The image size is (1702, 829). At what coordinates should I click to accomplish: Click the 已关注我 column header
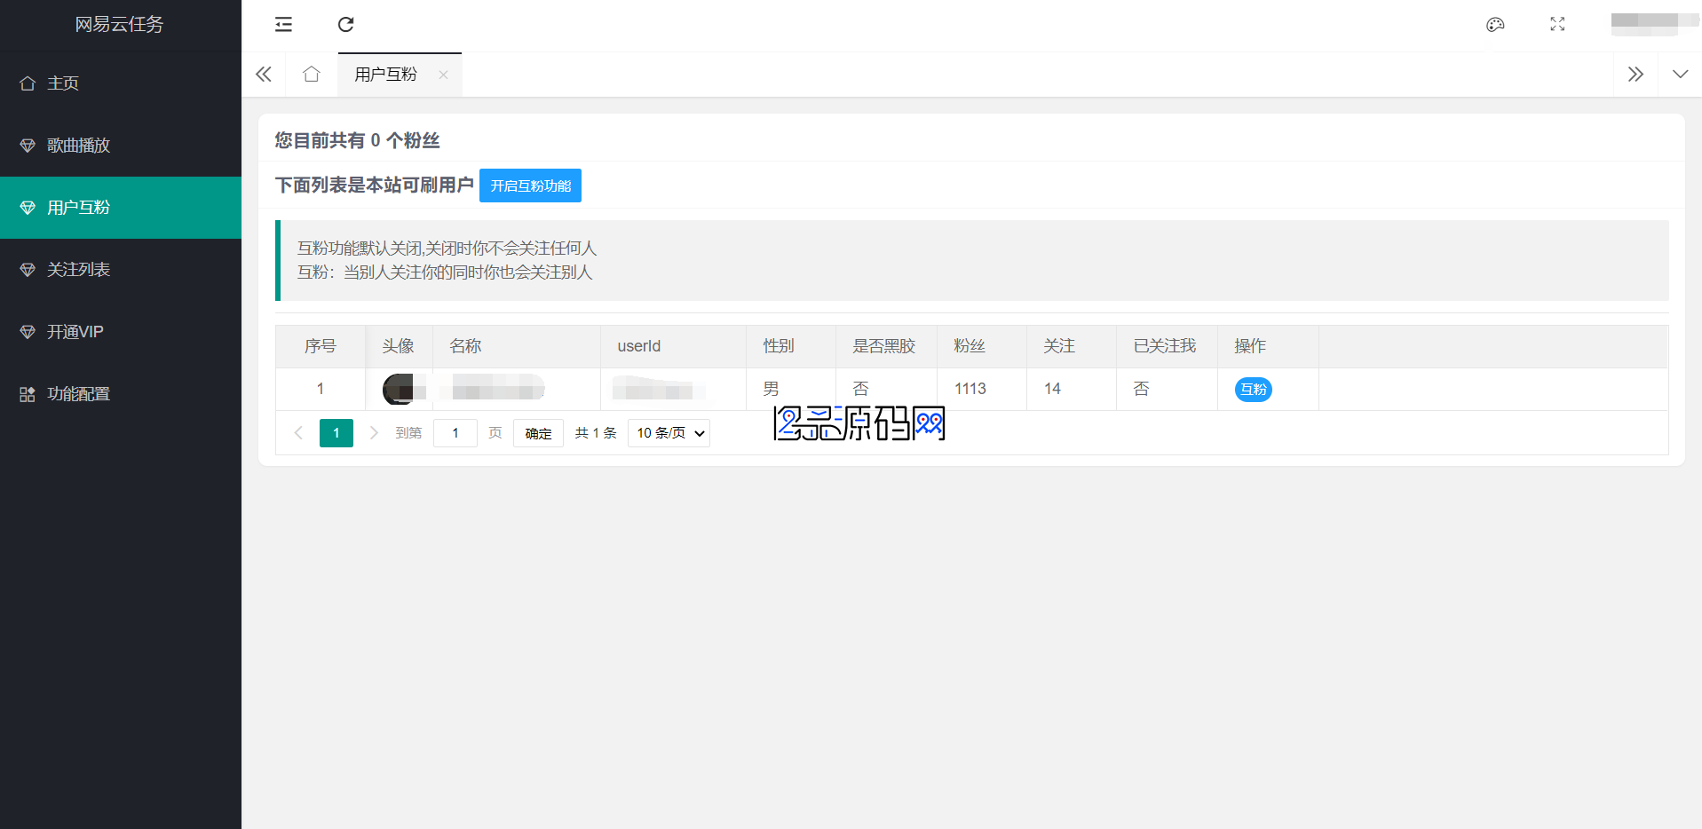pos(1165,346)
